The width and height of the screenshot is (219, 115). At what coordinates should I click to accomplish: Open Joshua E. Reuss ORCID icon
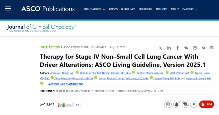pos(77,72)
